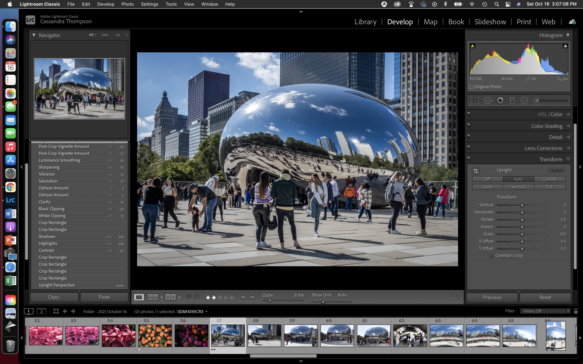Viewport: 583px width, 364px height.
Task: Select the Spot Removal tool
Action: tap(488, 100)
